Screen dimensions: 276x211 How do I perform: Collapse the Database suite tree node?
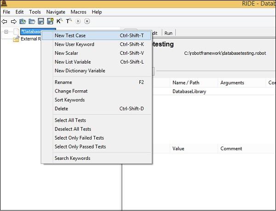click(6, 32)
